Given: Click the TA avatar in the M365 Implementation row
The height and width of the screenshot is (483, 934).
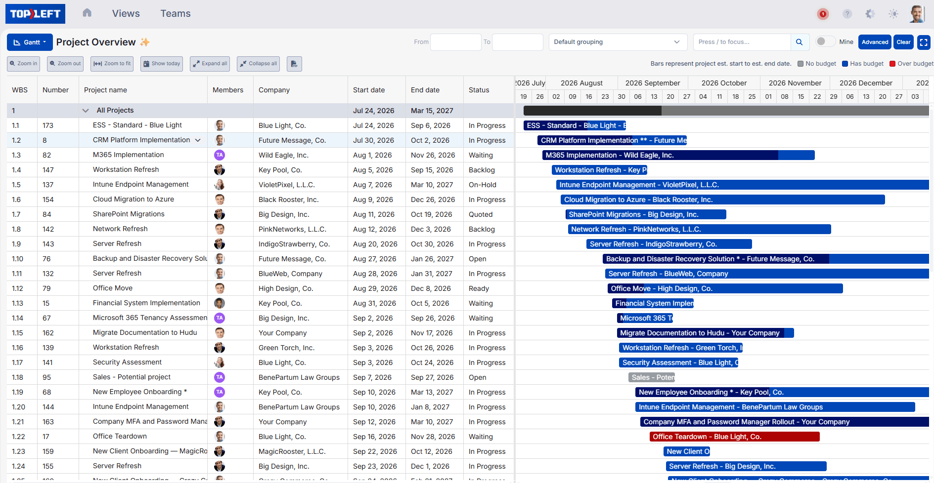Looking at the screenshot, I should click(x=220, y=155).
